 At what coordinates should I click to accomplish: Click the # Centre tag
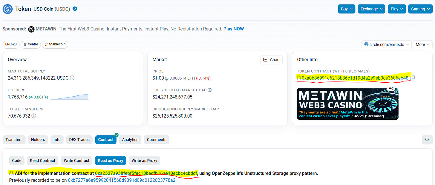point(31,44)
